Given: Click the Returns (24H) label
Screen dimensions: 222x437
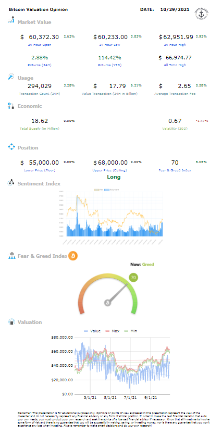Looking at the screenshot, I should coord(39,65).
